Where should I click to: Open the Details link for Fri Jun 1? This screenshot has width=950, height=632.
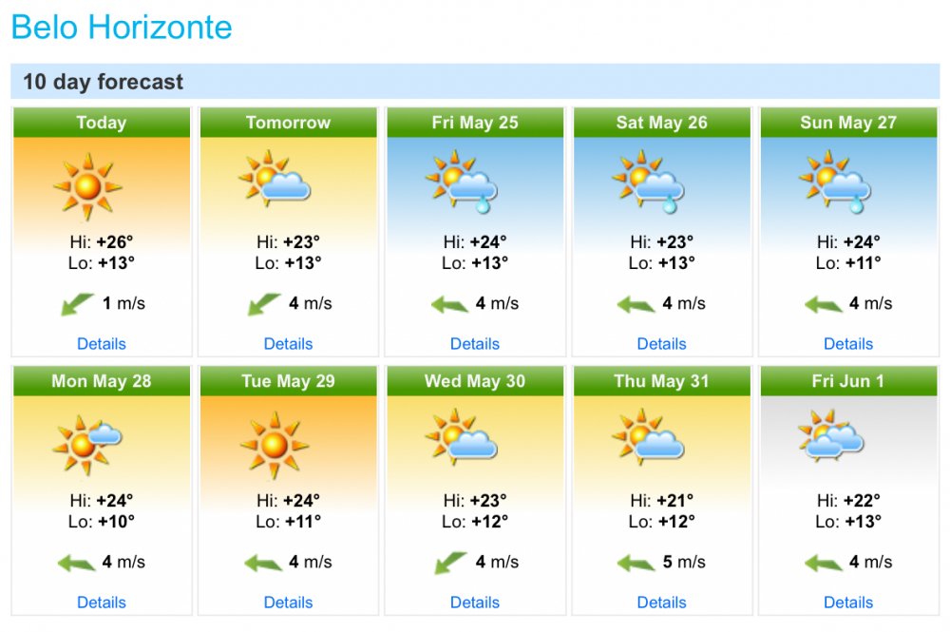[x=848, y=602]
